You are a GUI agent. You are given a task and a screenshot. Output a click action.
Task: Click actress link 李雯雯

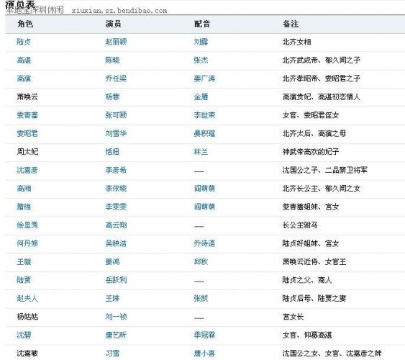[116, 207]
